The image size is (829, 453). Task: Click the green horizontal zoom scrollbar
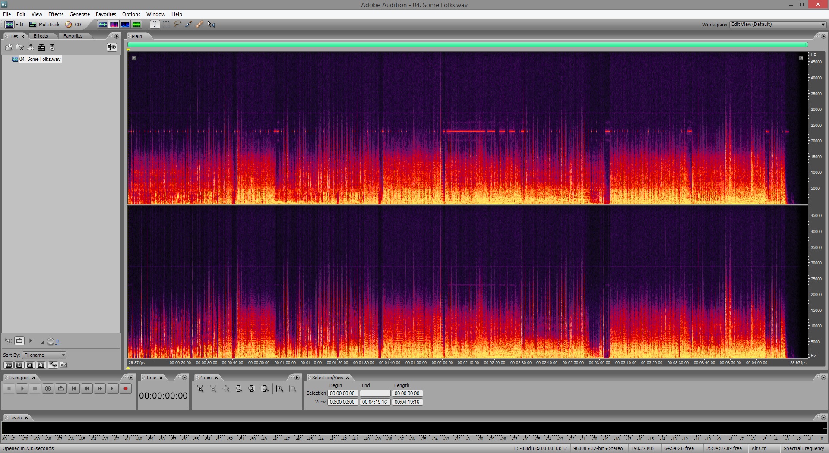(468, 44)
